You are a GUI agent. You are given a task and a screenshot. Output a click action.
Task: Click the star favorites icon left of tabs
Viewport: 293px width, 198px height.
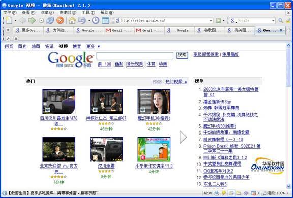tap(8, 30)
